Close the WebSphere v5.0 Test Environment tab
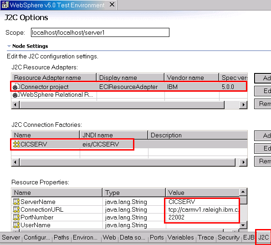271x245 pixels. tap(112, 5)
